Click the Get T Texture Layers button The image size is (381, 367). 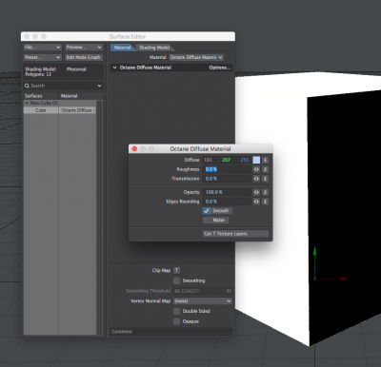[x=235, y=234]
